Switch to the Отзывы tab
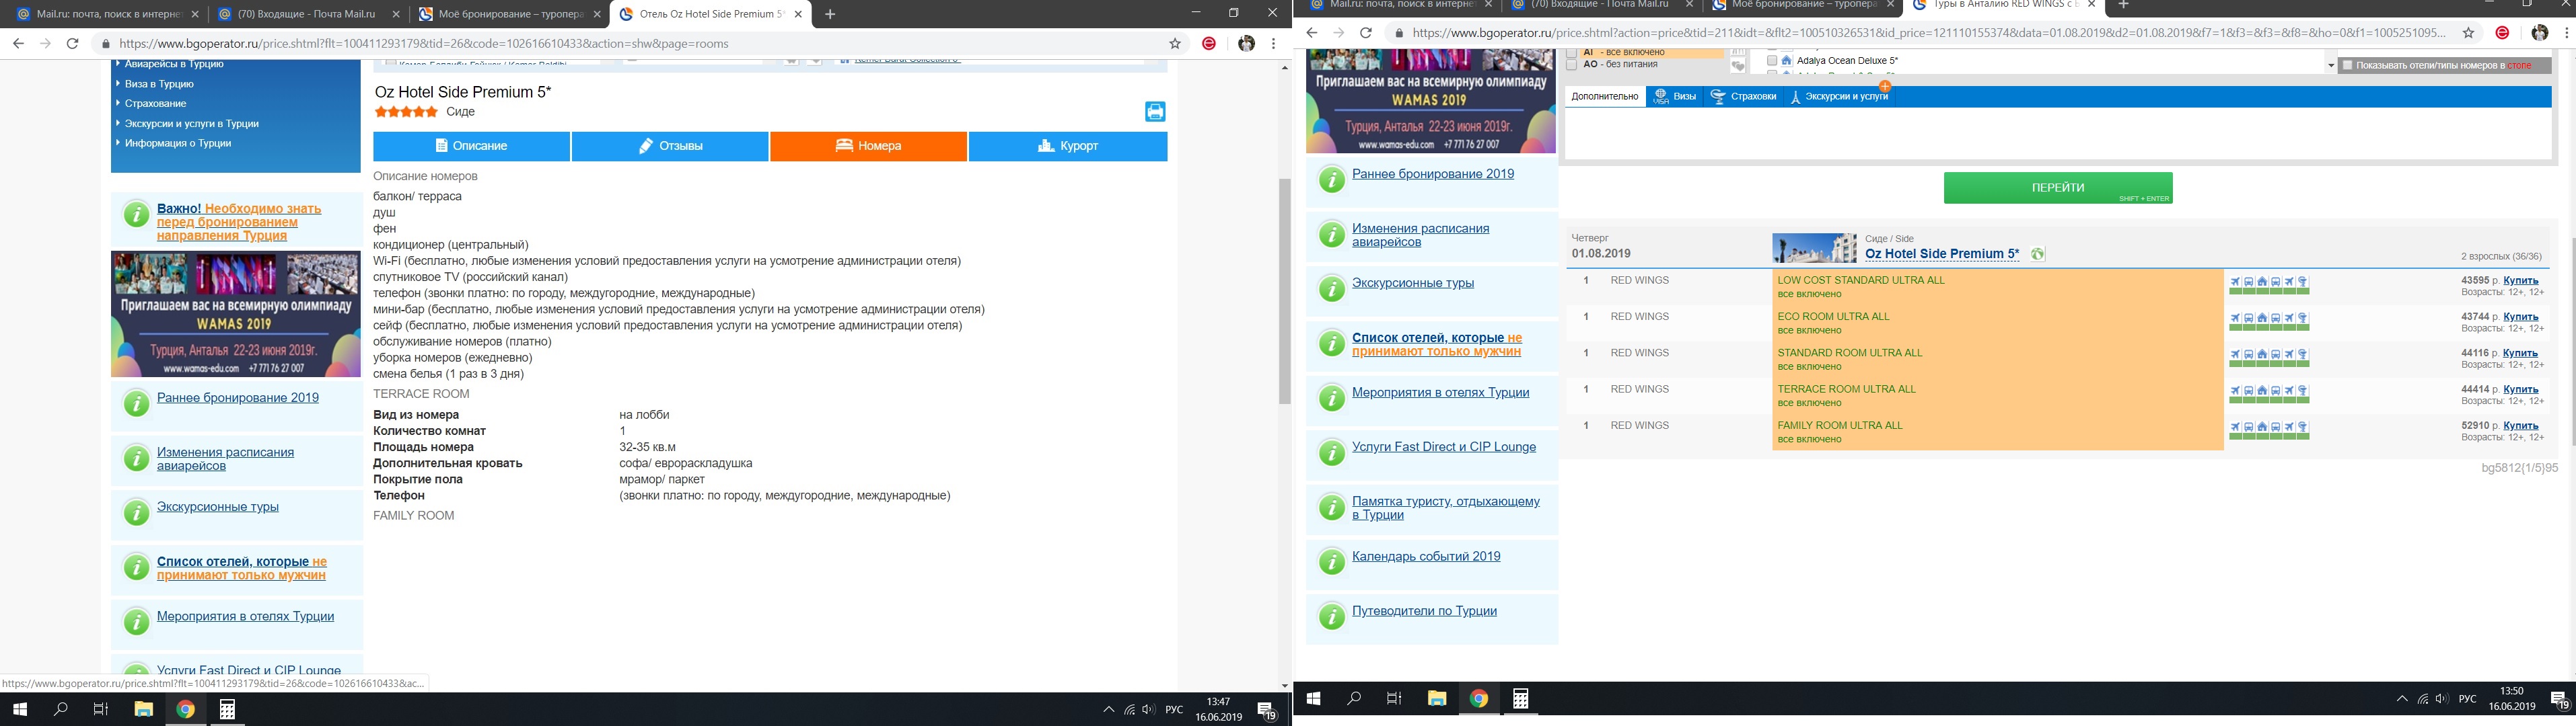 [670, 146]
